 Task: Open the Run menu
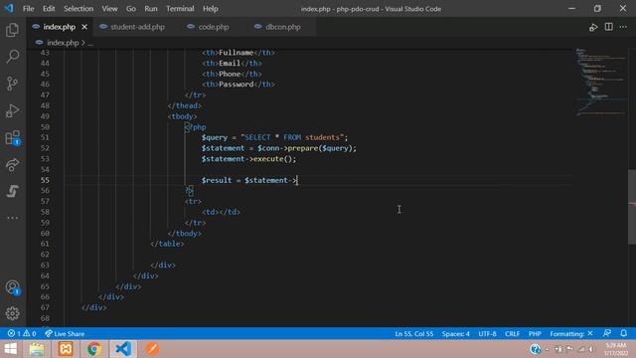pos(151,9)
